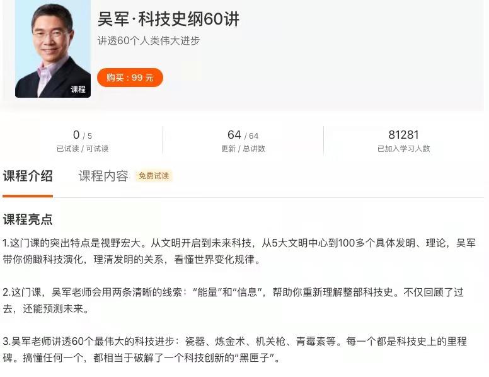
Task: Click the 已加入学习人数 label
Action: (403, 149)
